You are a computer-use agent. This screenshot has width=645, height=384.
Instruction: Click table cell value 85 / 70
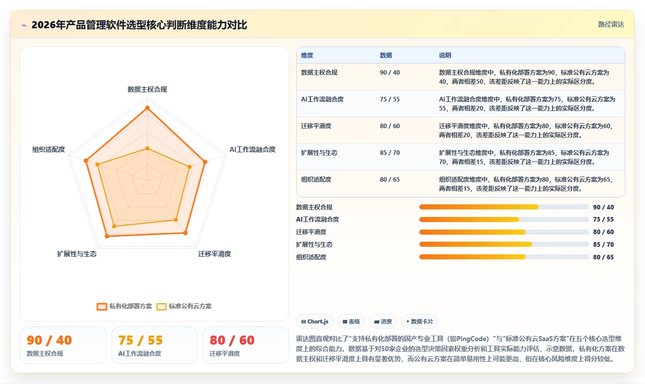(x=390, y=153)
